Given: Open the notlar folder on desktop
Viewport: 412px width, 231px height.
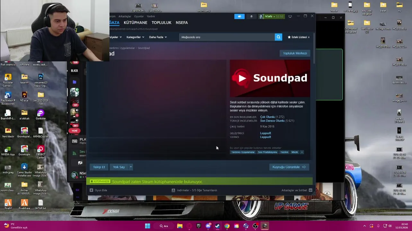Looking at the screenshot, I should 334,7.
